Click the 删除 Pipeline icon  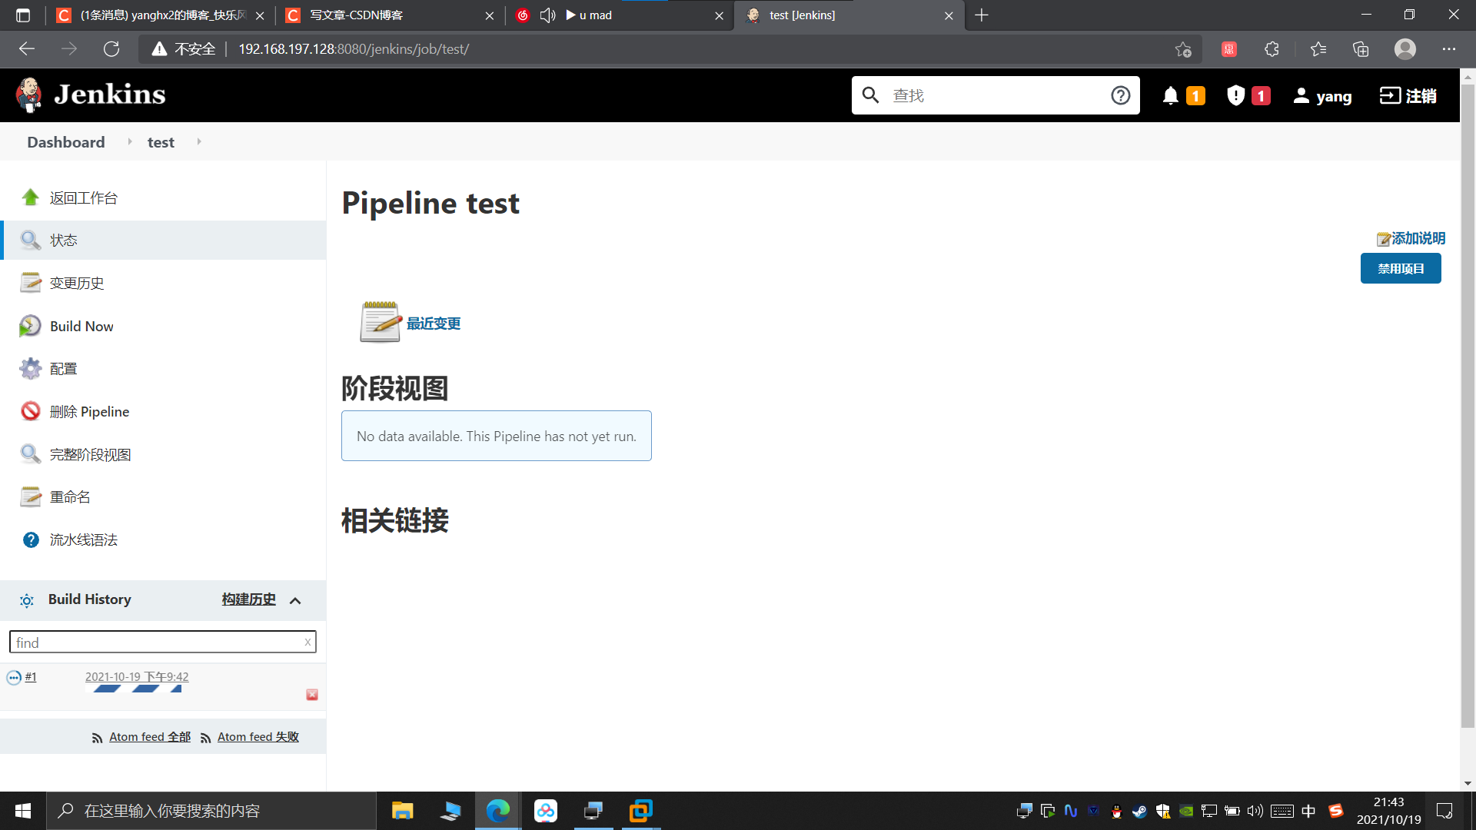(31, 411)
